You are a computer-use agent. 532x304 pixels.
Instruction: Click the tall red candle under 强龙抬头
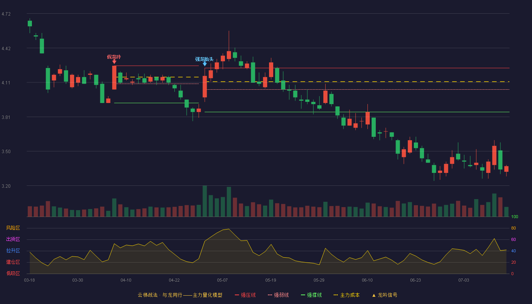(x=205, y=87)
